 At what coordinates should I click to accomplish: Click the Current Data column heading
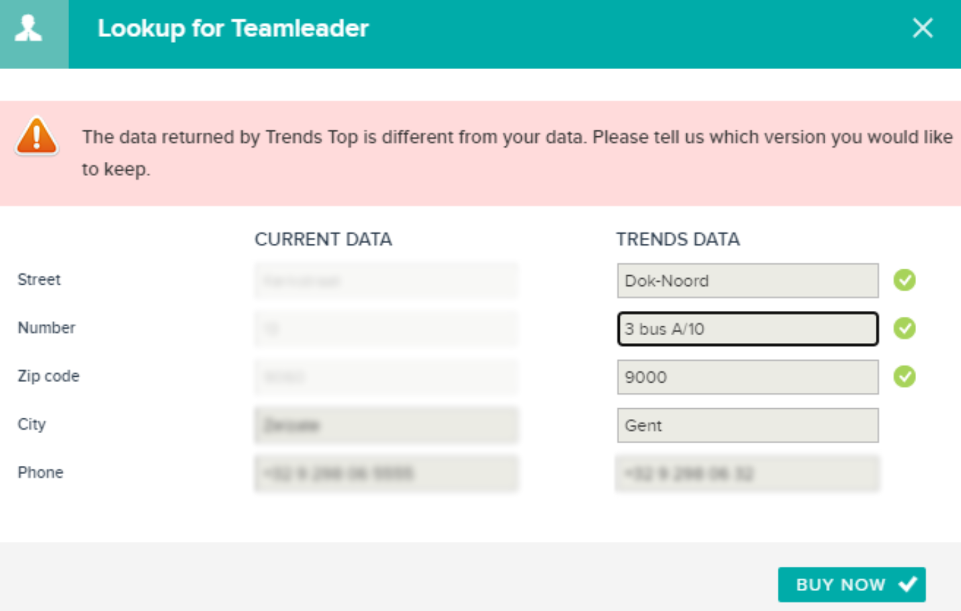pyautogui.click(x=323, y=240)
